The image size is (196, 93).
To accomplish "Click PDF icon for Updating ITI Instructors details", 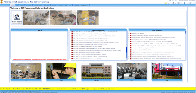I will pyautogui.click(x=72, y=34).
